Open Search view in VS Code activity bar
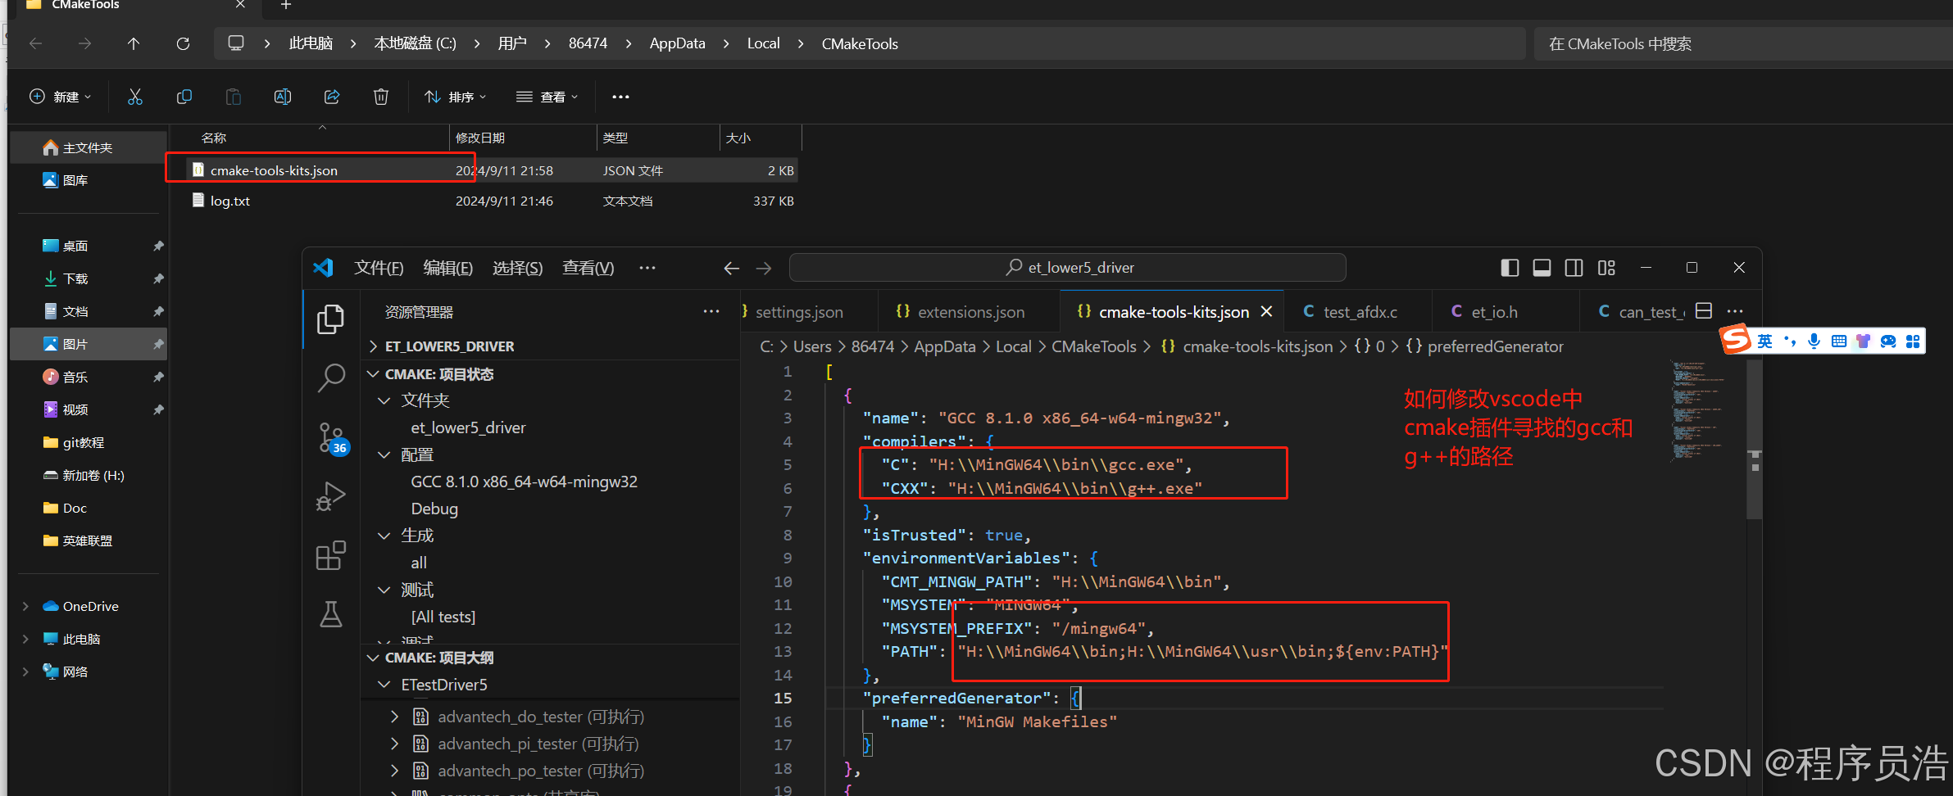This screenshot has height=796, width=1953. point(331,378)
